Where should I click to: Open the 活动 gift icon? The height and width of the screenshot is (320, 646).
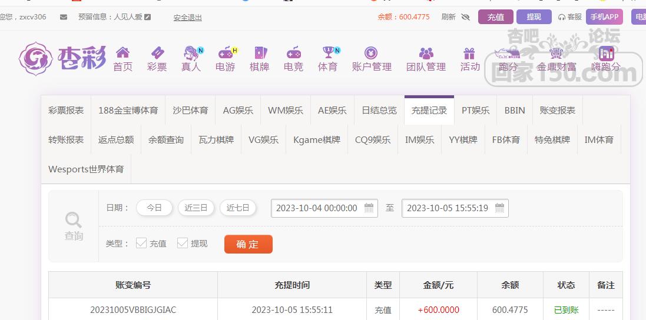click(x=469, y=54)
